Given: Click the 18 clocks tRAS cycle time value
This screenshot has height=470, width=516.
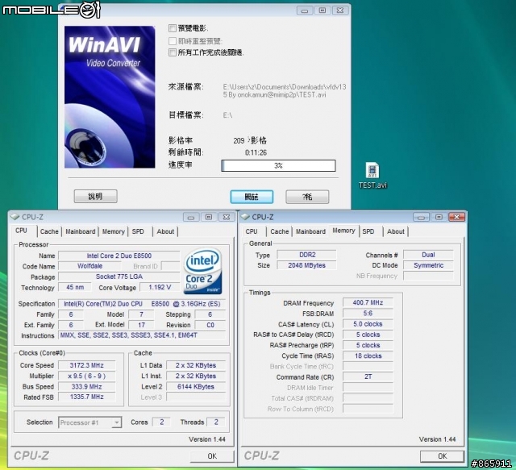Looking at the screenshot, I should (368, 356).
